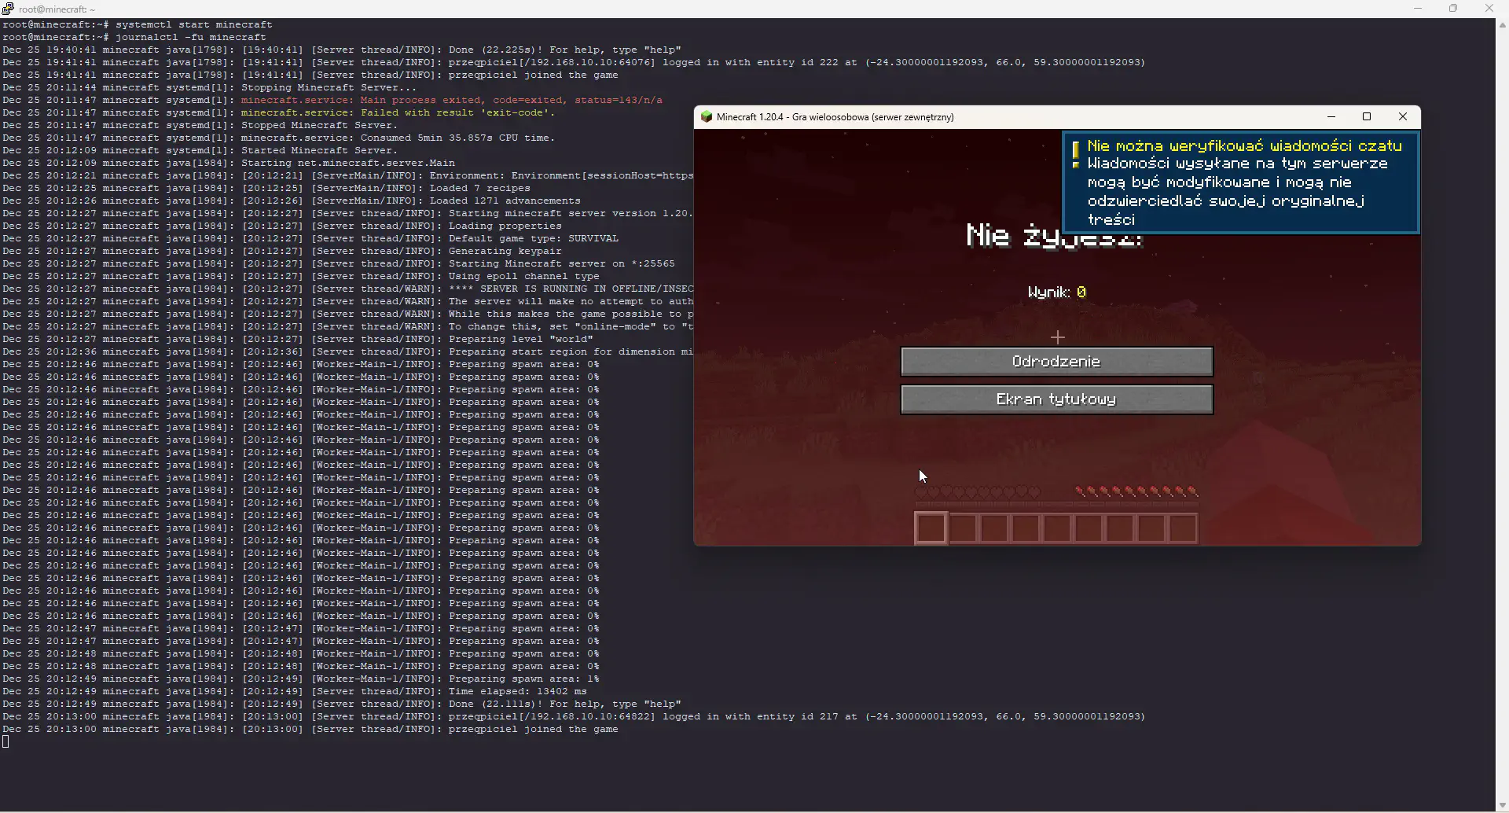
Task: Select the last ninth hotbar slot
Action: pos(1183,528)
